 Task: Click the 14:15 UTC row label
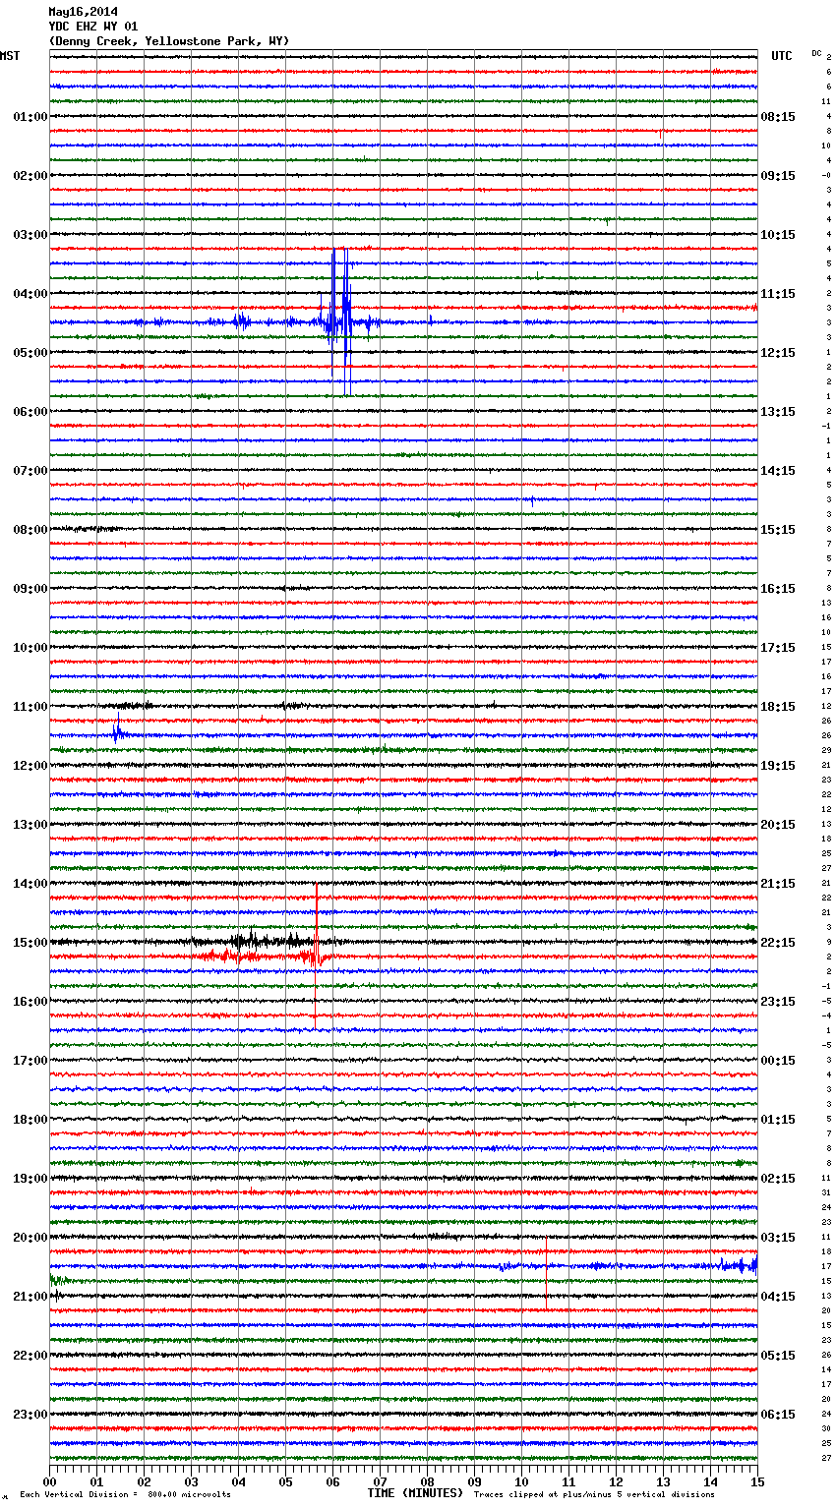tap(778, 470)
